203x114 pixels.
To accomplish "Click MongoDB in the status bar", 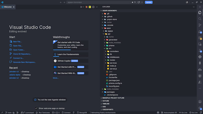I will pos(82,113).
